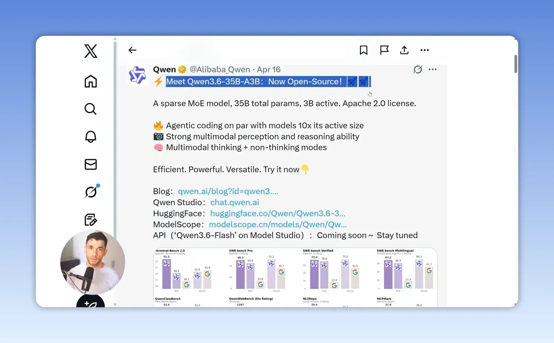Go back with the left arrow
The image size is (554, 343).
132,50
